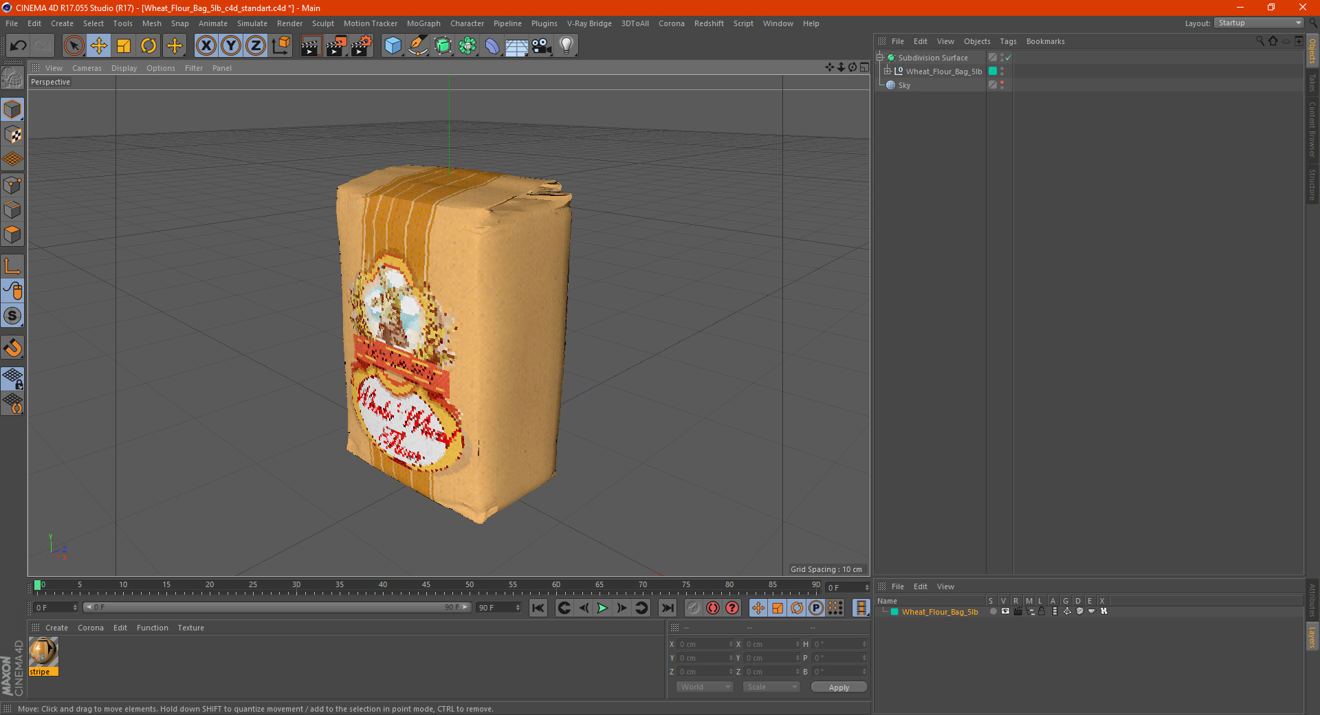Expand the Wheat_Flour_Bag_5lb object
The height and width of the screenshot is (715, 1320).
pos(888,71)
